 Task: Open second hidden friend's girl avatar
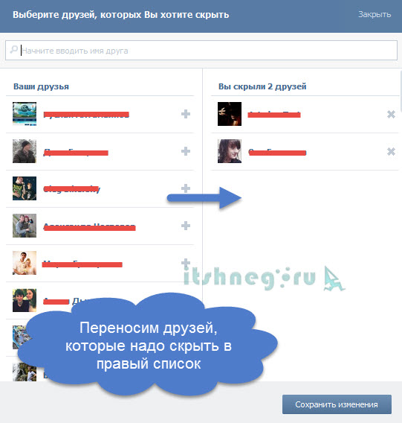click(x=230, y=151)
